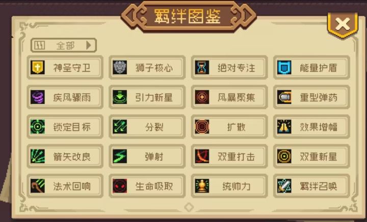Click the diamond page indicator at bottom
The height and width of the screenshot is (222, 367).
189,207
